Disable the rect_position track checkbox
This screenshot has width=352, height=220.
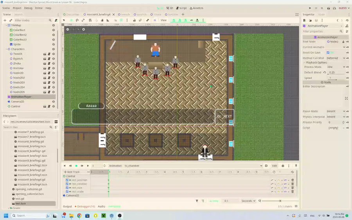click(x=67, y=180)
